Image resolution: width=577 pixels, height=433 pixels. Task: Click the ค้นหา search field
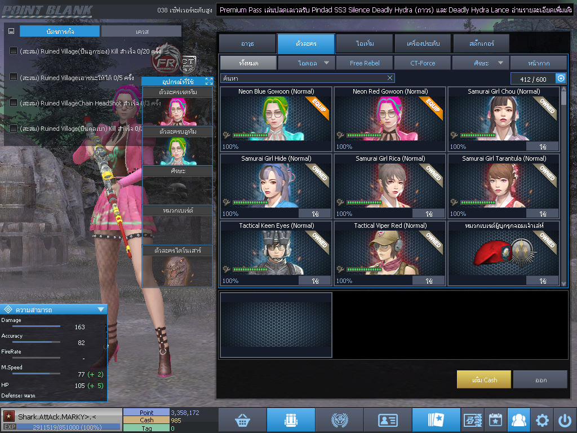[x=308, y=78]
